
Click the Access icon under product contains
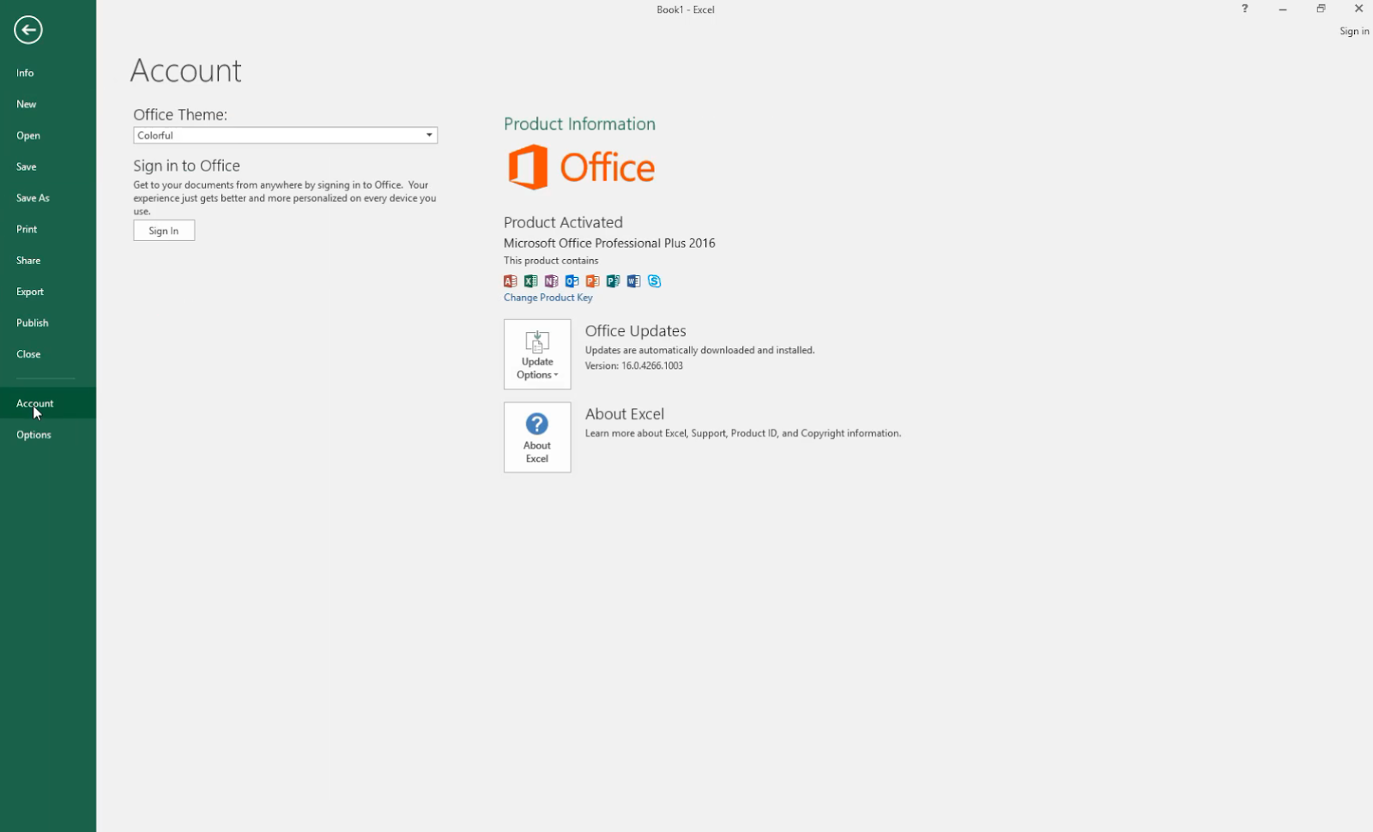tap(510, 280)
